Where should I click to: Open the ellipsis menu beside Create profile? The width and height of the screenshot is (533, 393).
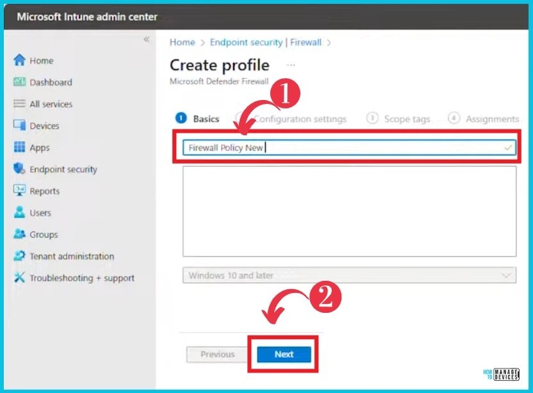(291, 65)
